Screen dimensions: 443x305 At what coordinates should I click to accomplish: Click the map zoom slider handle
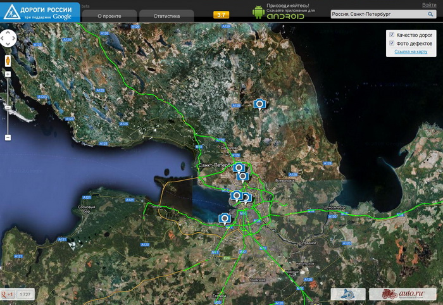tap(8, 107)
